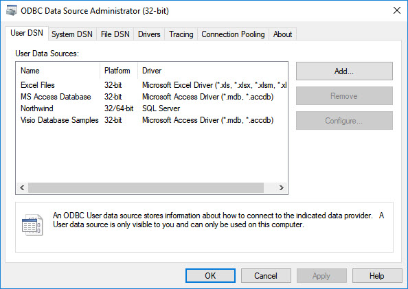Screen dimensions: 408x289
Task: Close the ODBC Administrator window
Action: [x=397, y=10]
